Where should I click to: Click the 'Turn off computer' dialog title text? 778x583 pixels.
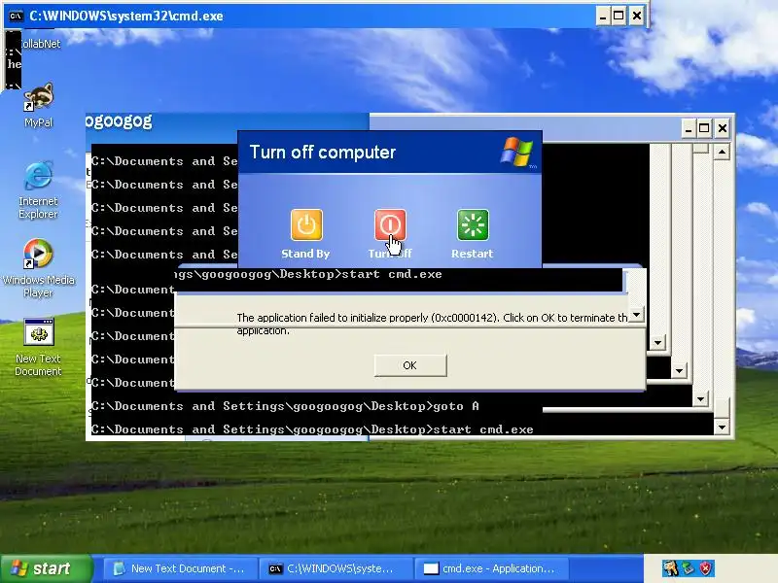(323, 153)
